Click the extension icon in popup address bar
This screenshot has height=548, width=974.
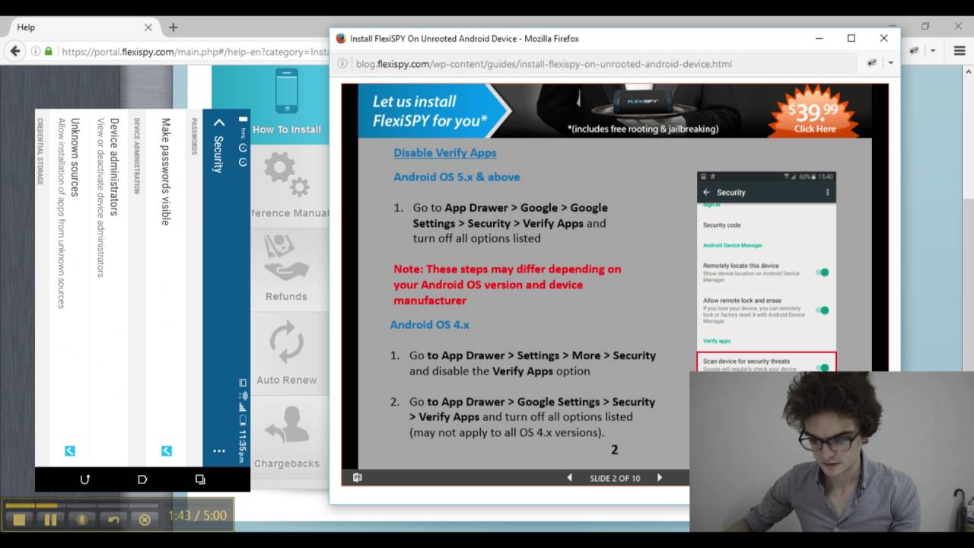(872, 63)
